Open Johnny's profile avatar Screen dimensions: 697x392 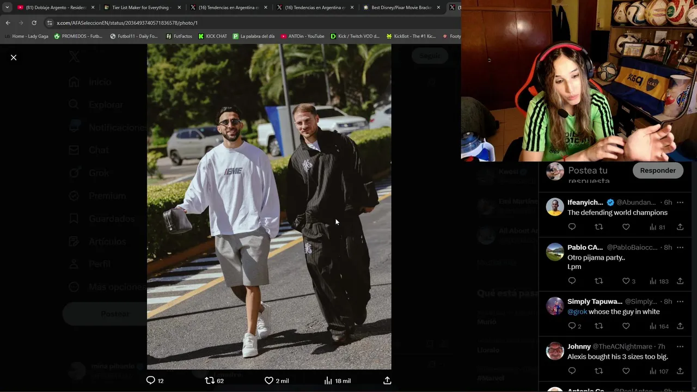pyautogui.click(x=555, y=351)
